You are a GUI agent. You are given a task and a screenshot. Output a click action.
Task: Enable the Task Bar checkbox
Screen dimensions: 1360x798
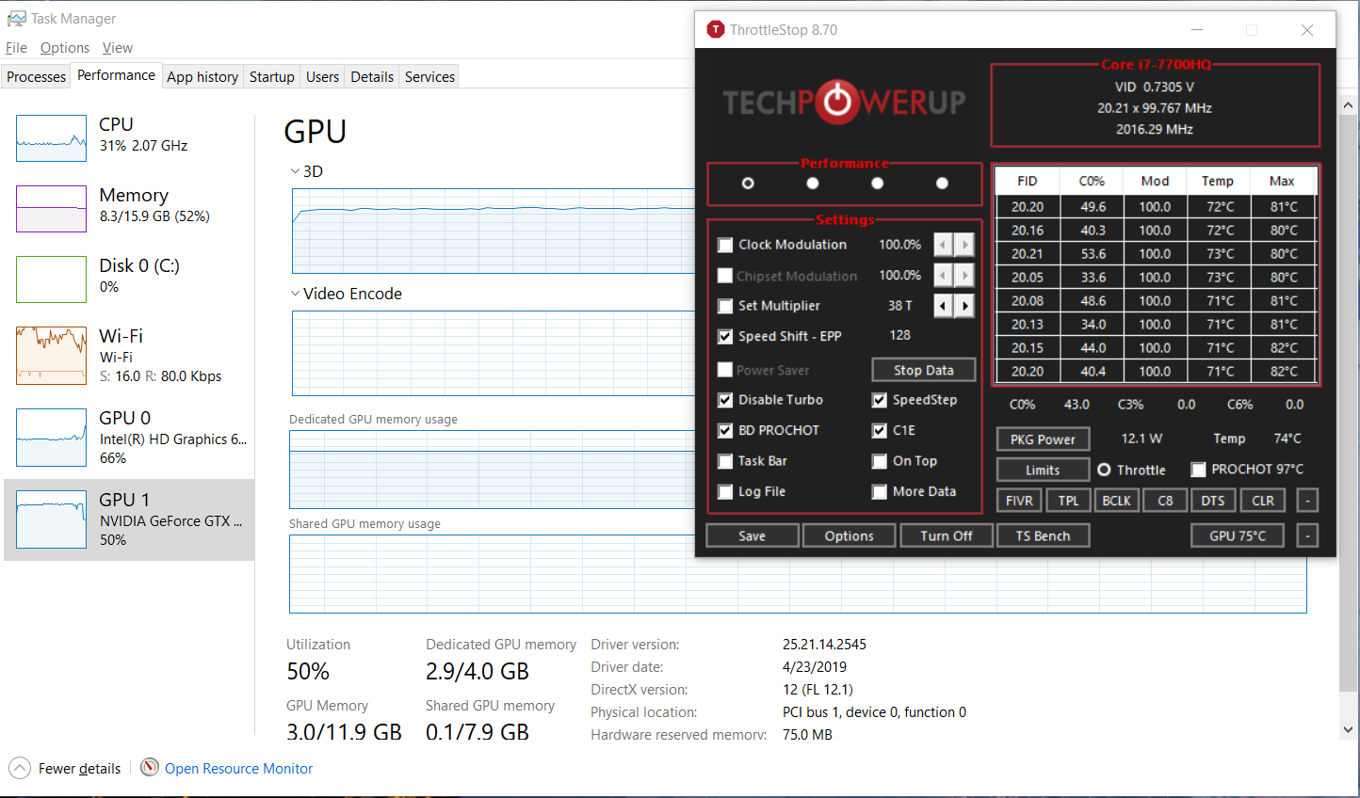pyautogui.click(x=725, y=461)
